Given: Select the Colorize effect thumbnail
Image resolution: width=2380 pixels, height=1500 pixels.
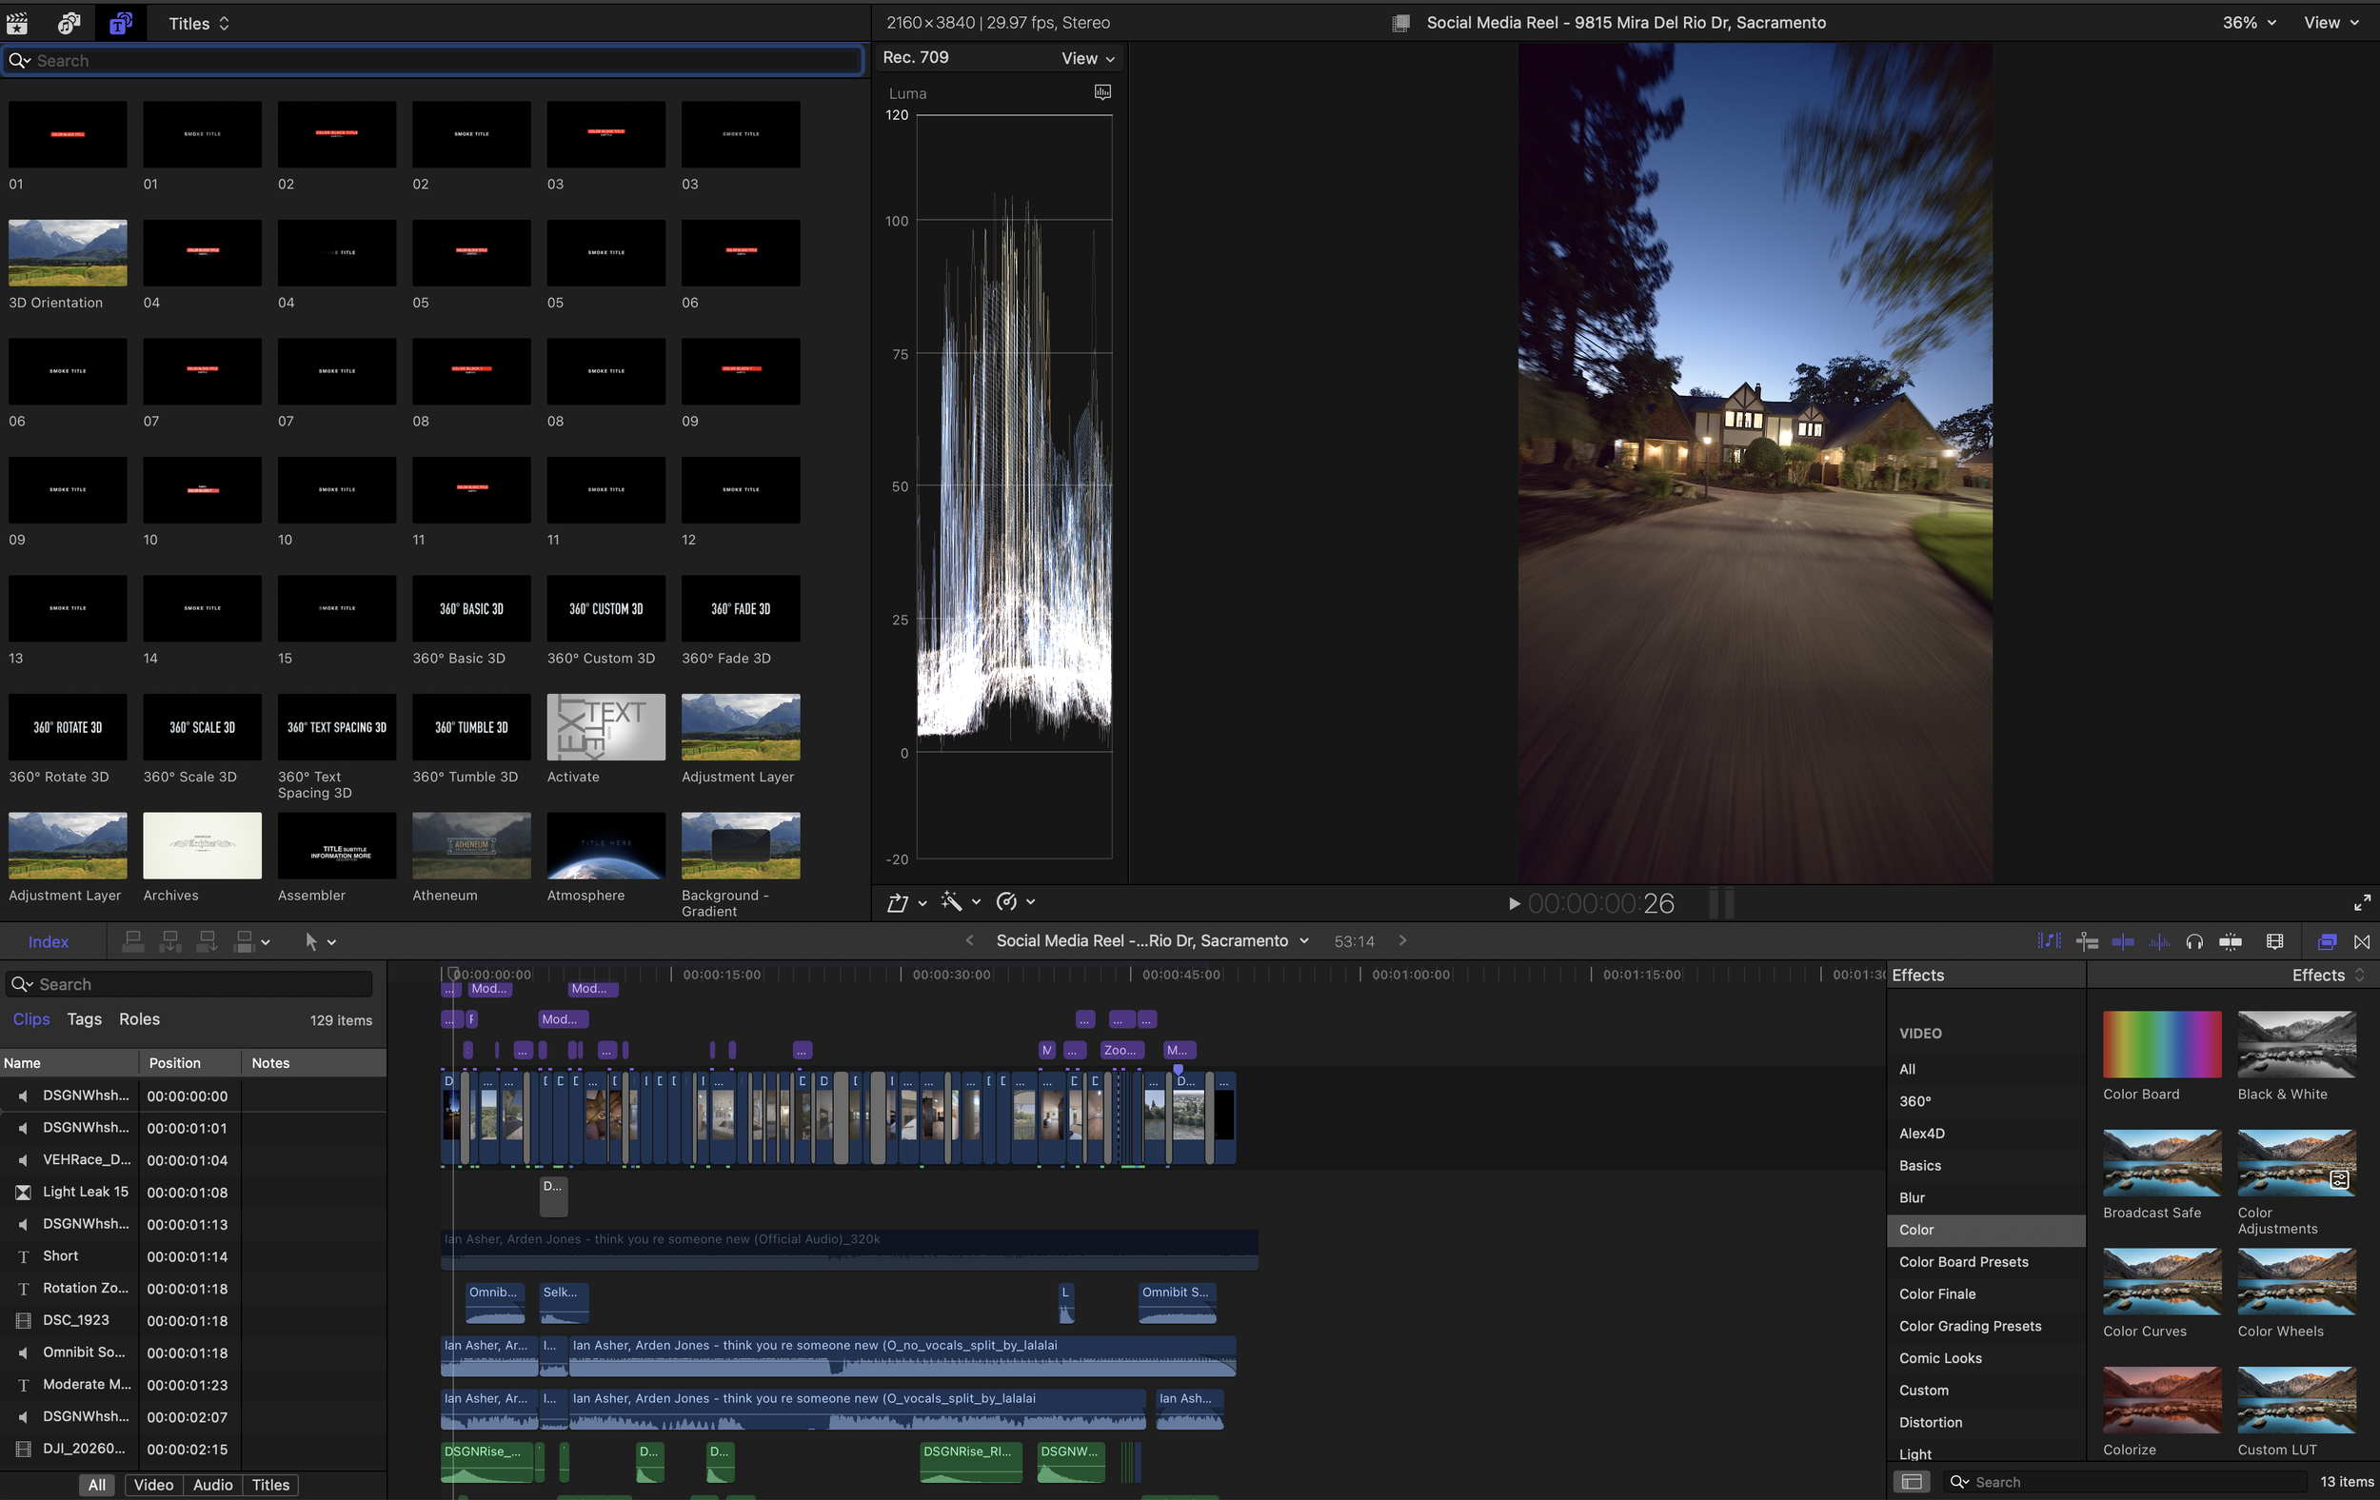Looking at the screenshot, I should (x=2162, y=1399).
